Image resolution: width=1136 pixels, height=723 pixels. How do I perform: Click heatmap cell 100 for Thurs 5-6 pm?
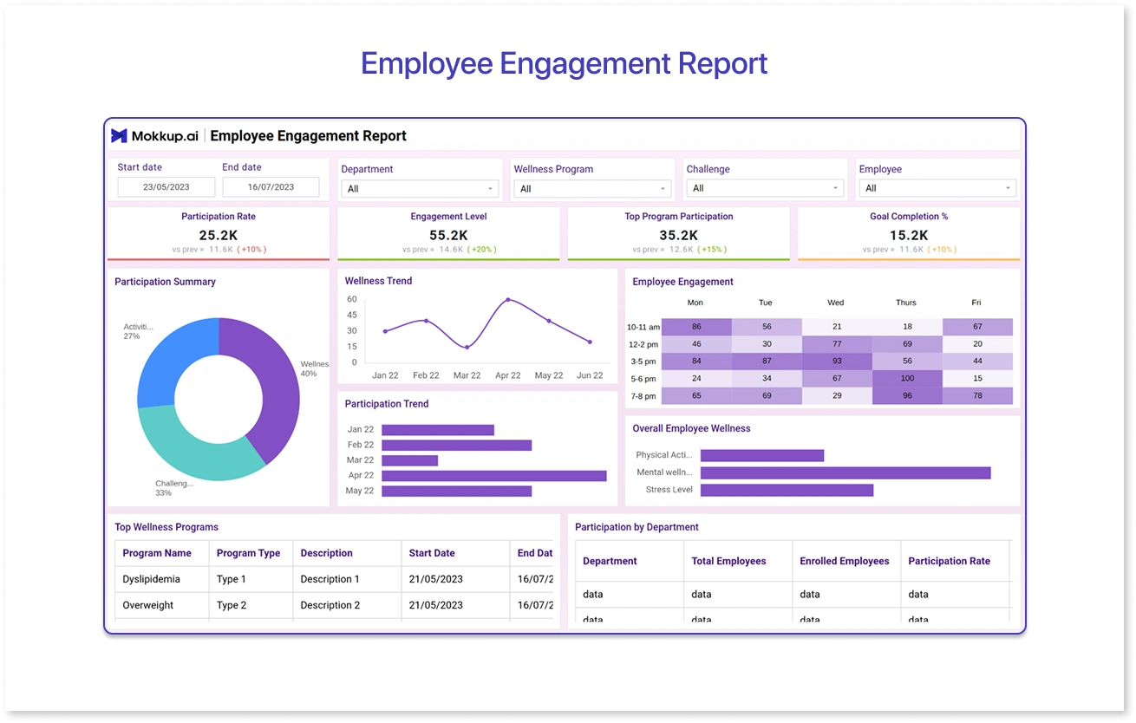(907, 379)
